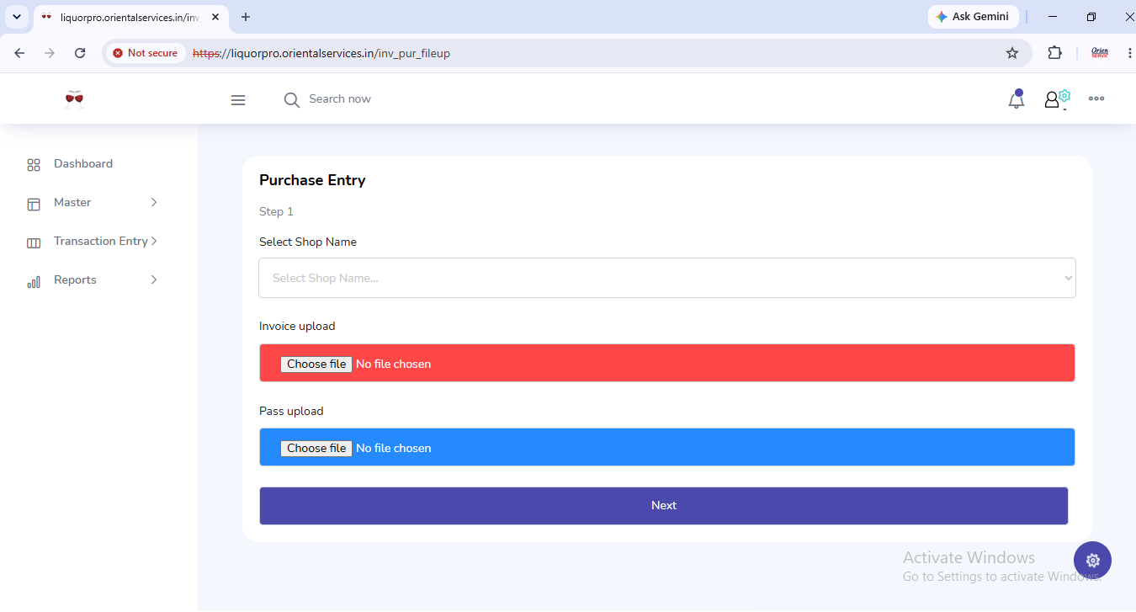Click the Step 1 label
Image resolution: width=1136 pixels, height=612 pixels.
(276, 212)
